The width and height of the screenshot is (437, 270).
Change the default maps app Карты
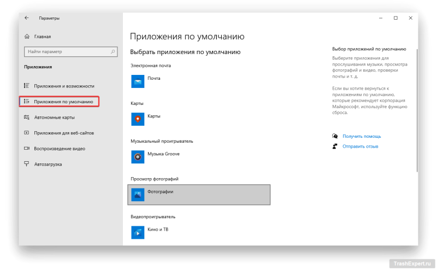(x=199, y=119)
